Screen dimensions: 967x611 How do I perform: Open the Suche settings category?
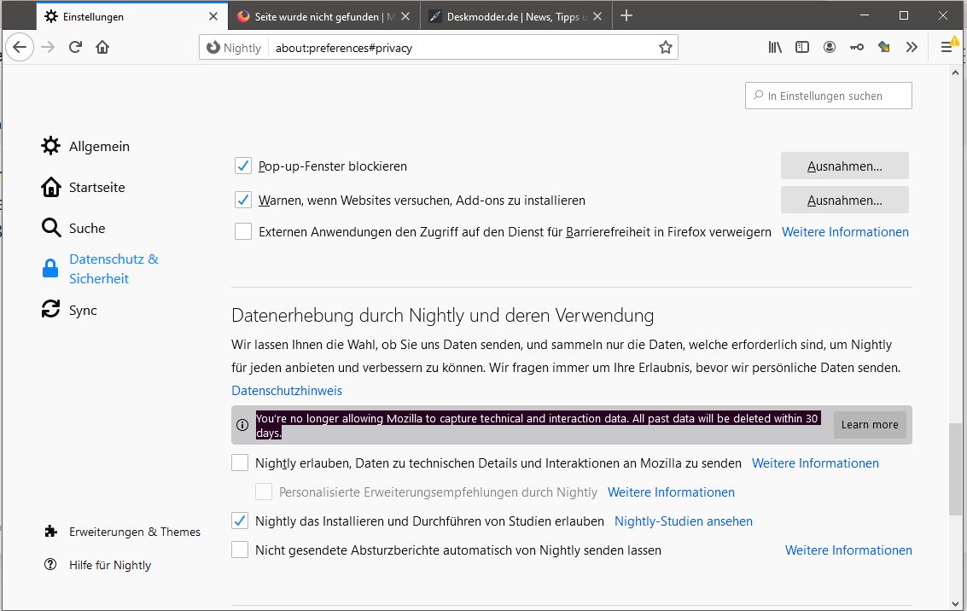87,228
